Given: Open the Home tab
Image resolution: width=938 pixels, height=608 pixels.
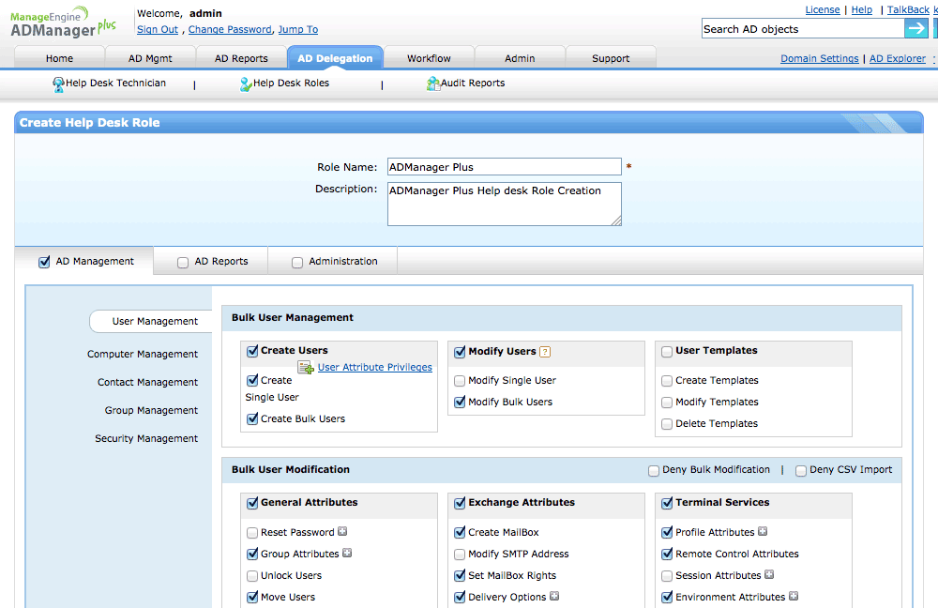Looking at the screenshot, I should point(59,58).
